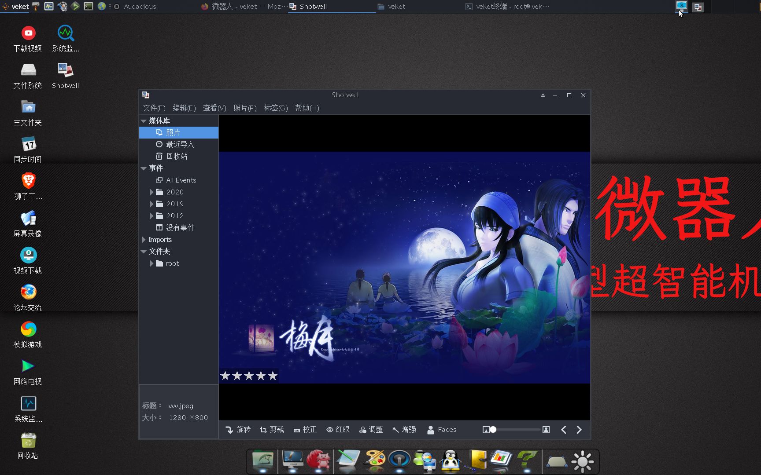Open the veket start menu
The width and height of the screenshot is (761, 475).
(x=15, y=7)
